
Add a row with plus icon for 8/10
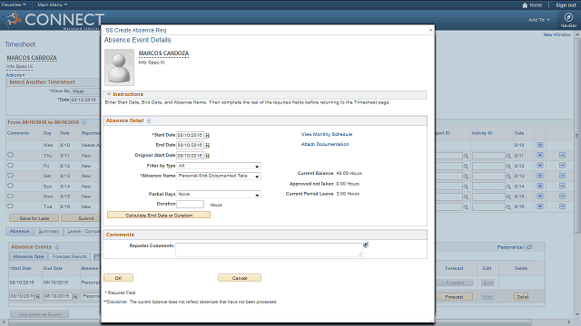point(540,145)
